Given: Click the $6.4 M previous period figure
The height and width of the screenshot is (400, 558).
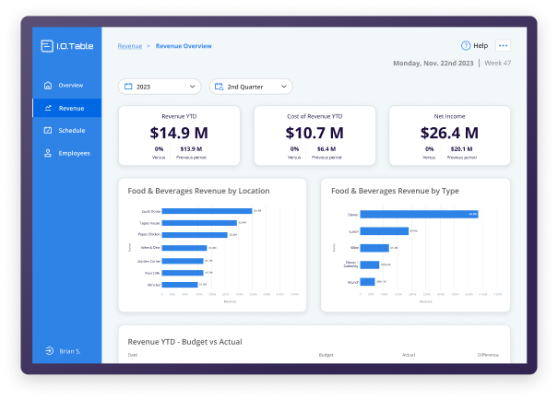Looking at the screenshot, I should 326,149.
